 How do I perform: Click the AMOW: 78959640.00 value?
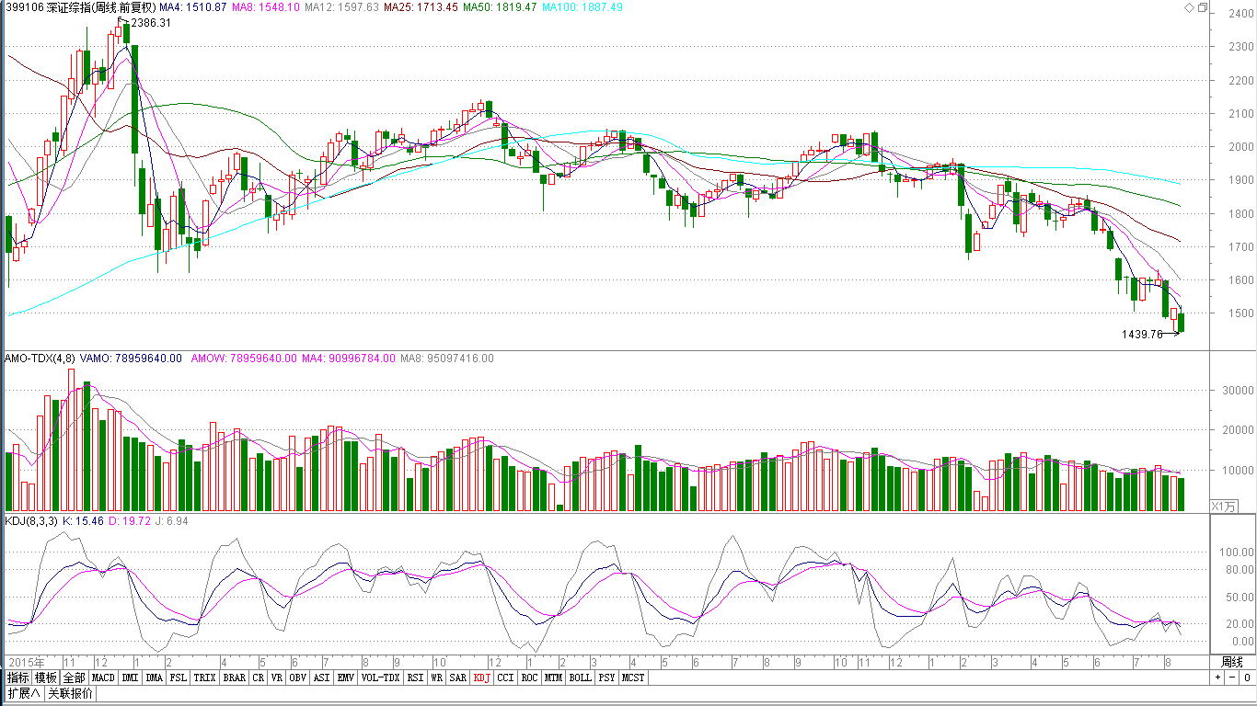point(244,359)
